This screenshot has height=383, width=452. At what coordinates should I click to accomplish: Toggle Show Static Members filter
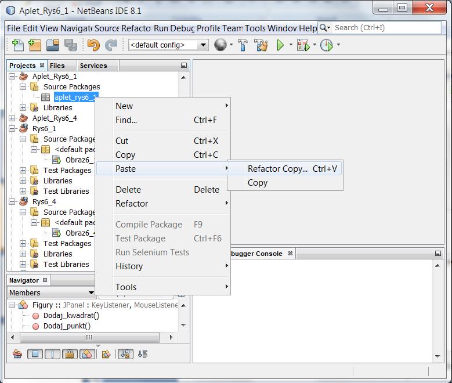click(52, 354)
